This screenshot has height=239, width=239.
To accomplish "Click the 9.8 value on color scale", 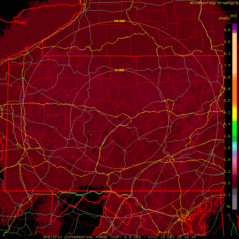I will (x=227, y=30).
